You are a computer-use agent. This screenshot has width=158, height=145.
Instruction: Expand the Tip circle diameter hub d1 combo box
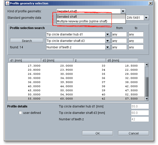(108, 34)
